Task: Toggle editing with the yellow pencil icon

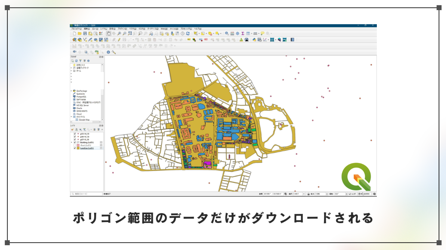Action: (119, 40)
